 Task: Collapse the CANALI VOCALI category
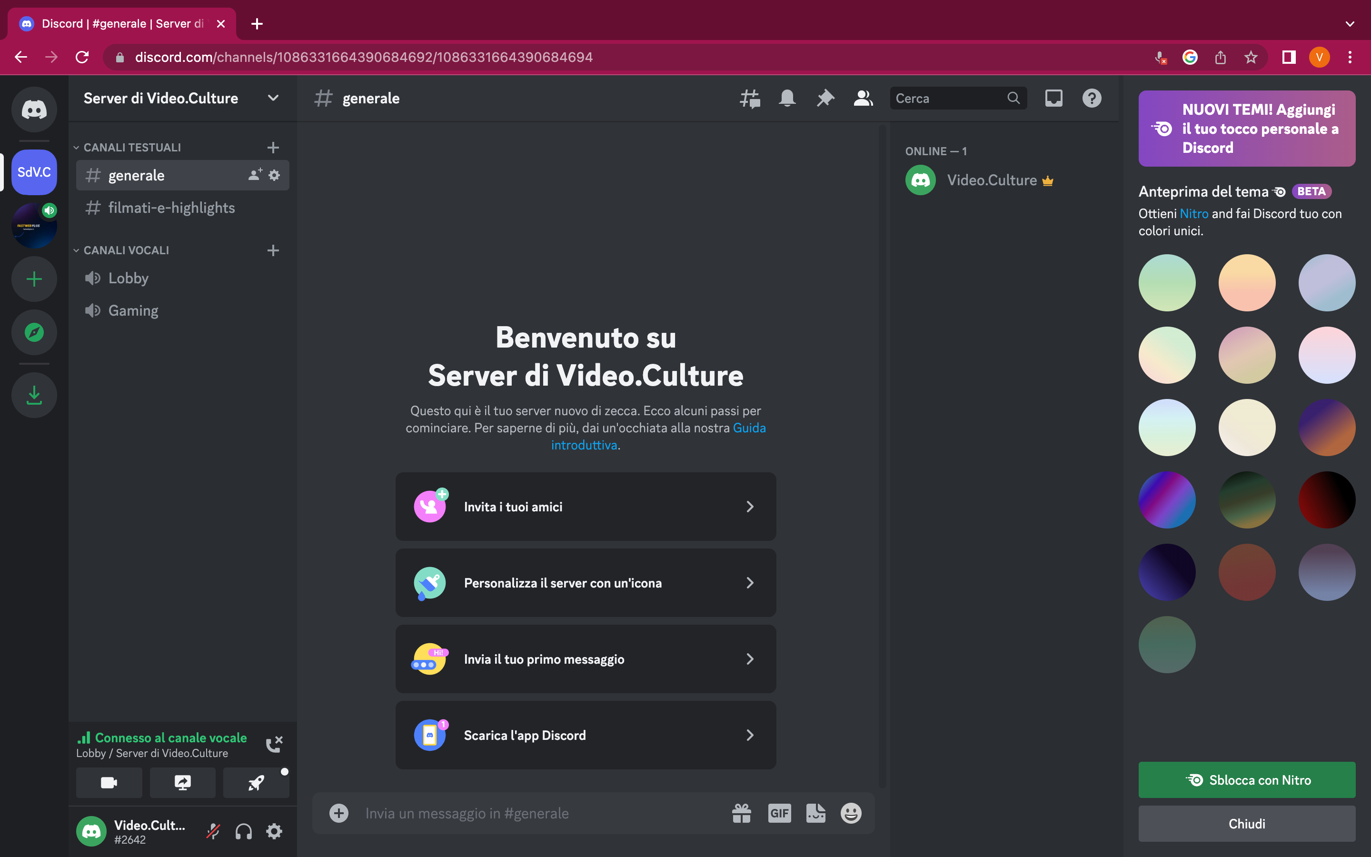(77, 250)
